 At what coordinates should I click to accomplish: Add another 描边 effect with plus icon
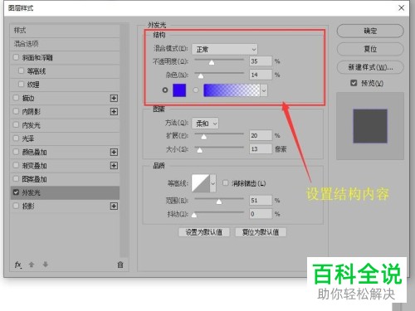click(114, 98)
